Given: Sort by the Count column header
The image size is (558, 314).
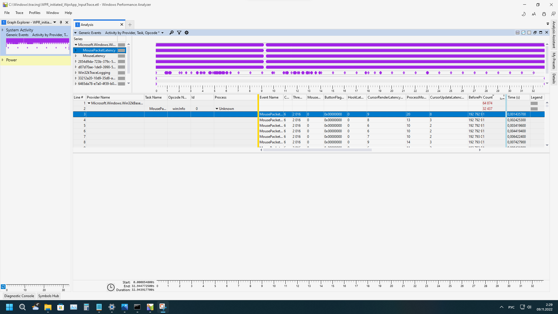Looking at the screenshot, I should (494, 97).
